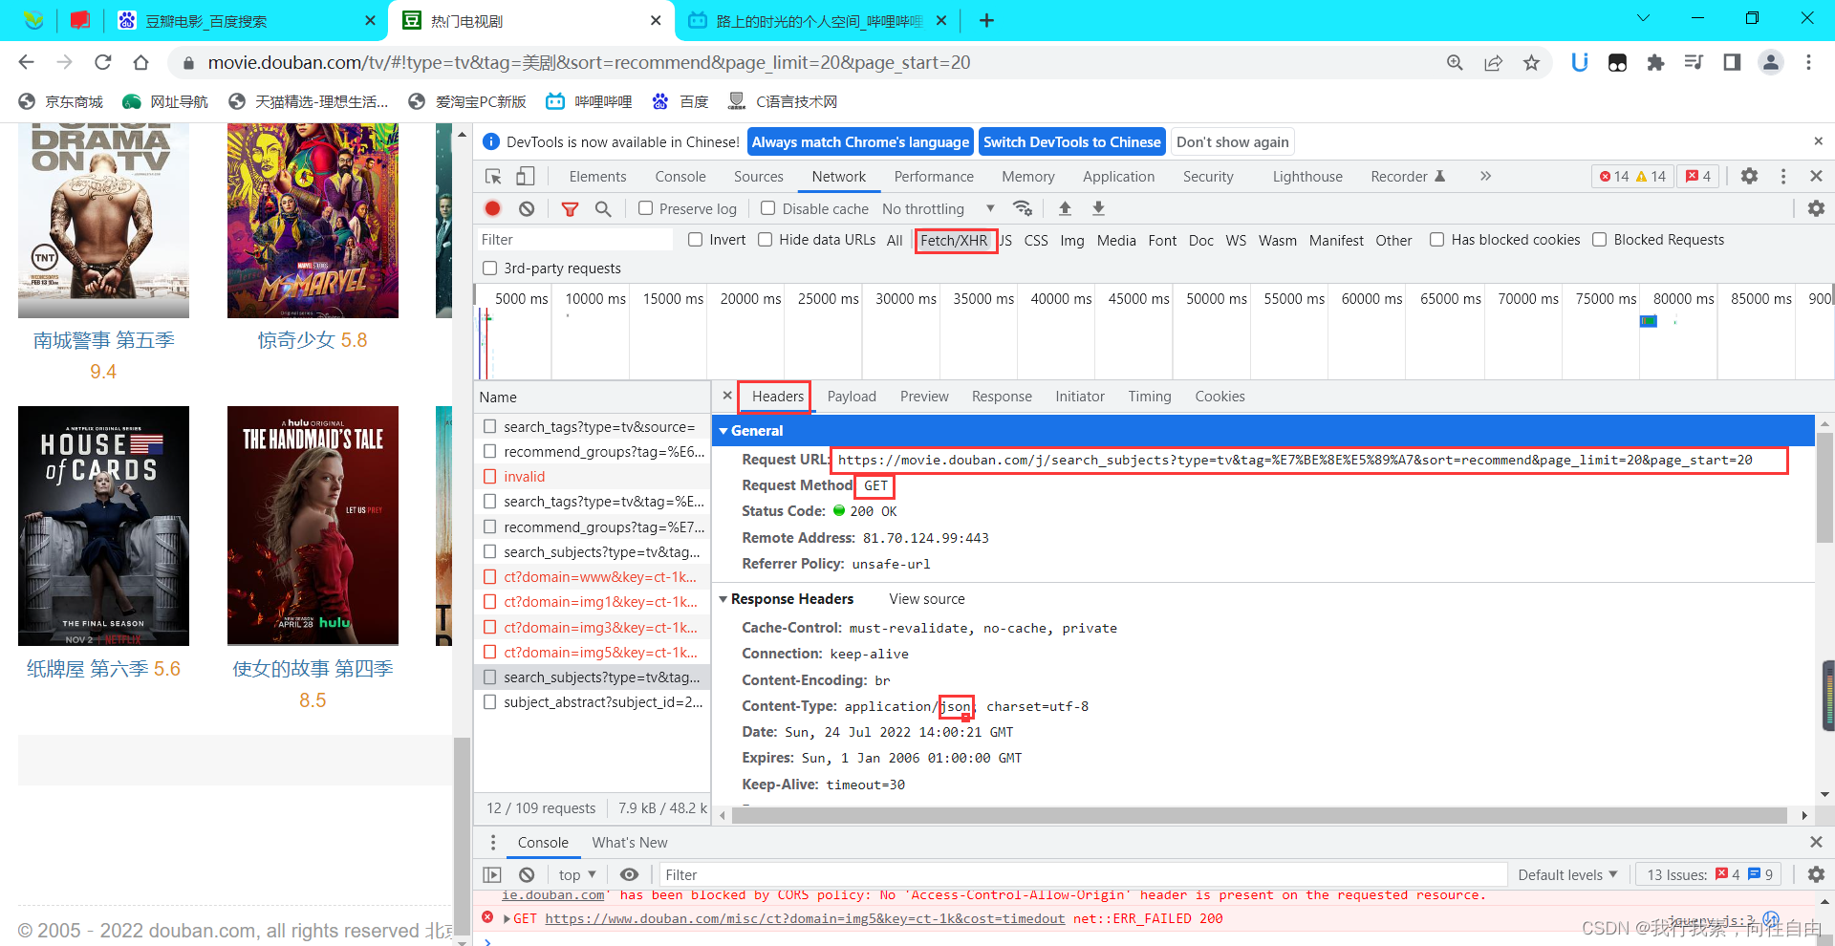
Task: Check Hide data URLs option
Action: click(766, 240)
